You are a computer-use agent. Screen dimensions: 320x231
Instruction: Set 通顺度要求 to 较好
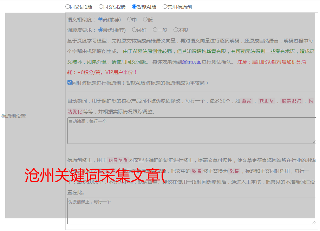134,30
